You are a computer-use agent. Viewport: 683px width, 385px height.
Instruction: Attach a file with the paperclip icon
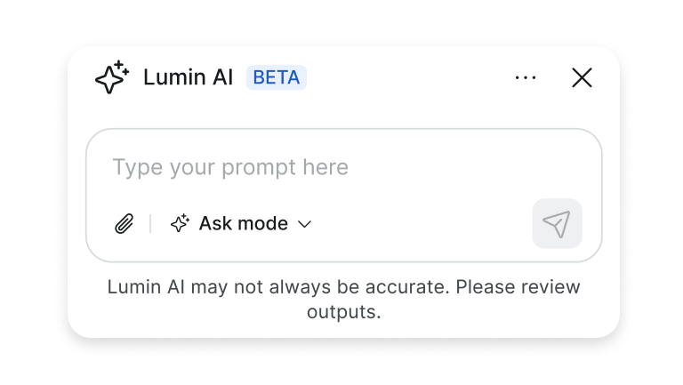click(x=125, y=224)
